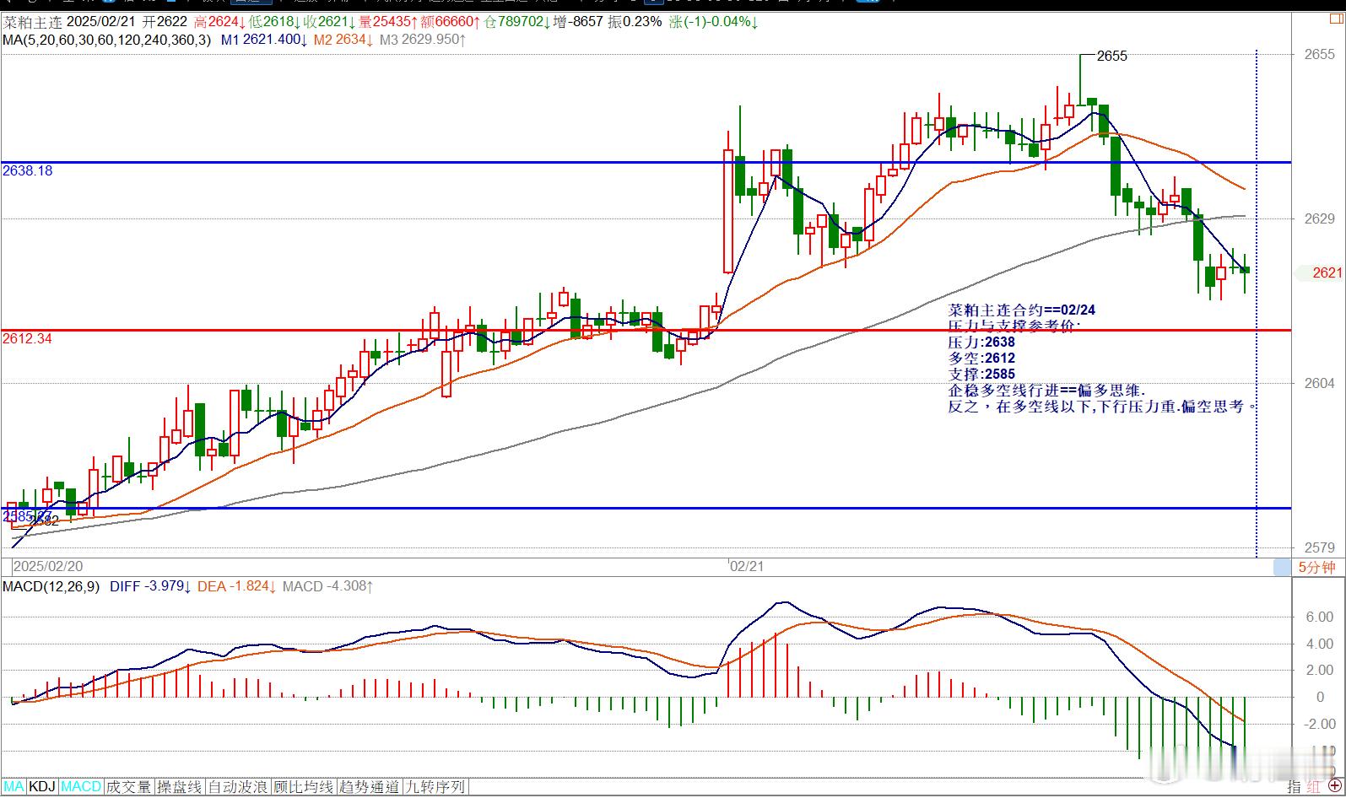Click the 02/21 date marker on time axis
The width and height of the screenshot is (1346, 798).
point(747,566)
